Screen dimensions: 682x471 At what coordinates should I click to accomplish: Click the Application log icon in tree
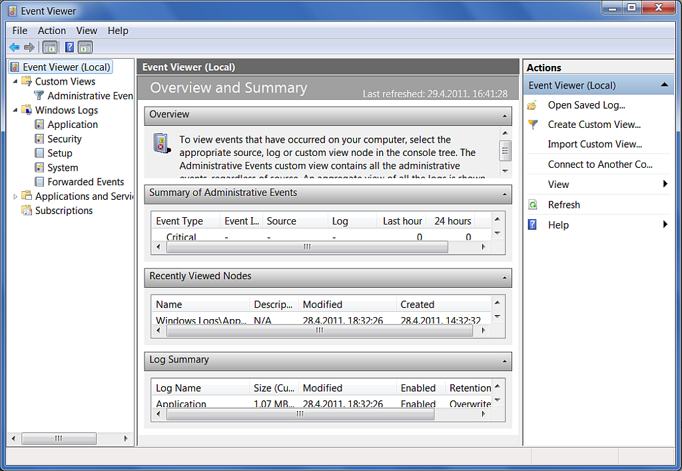point(39,125)
